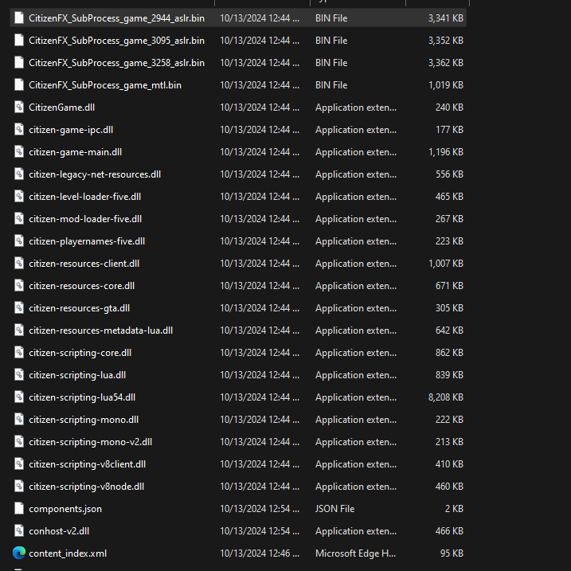Select the CitizenGame.dll file name
The image size is (571, 571).
tap(61, 108)
